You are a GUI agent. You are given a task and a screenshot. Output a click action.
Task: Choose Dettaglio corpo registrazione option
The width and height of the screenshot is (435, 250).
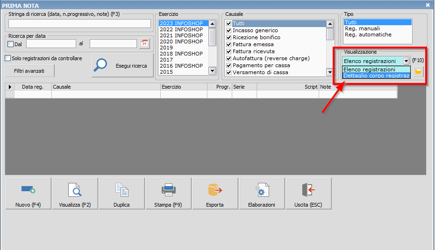tap(377, 76)
